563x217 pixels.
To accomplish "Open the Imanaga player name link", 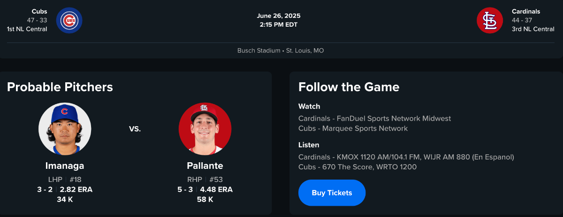I will 65,166.
